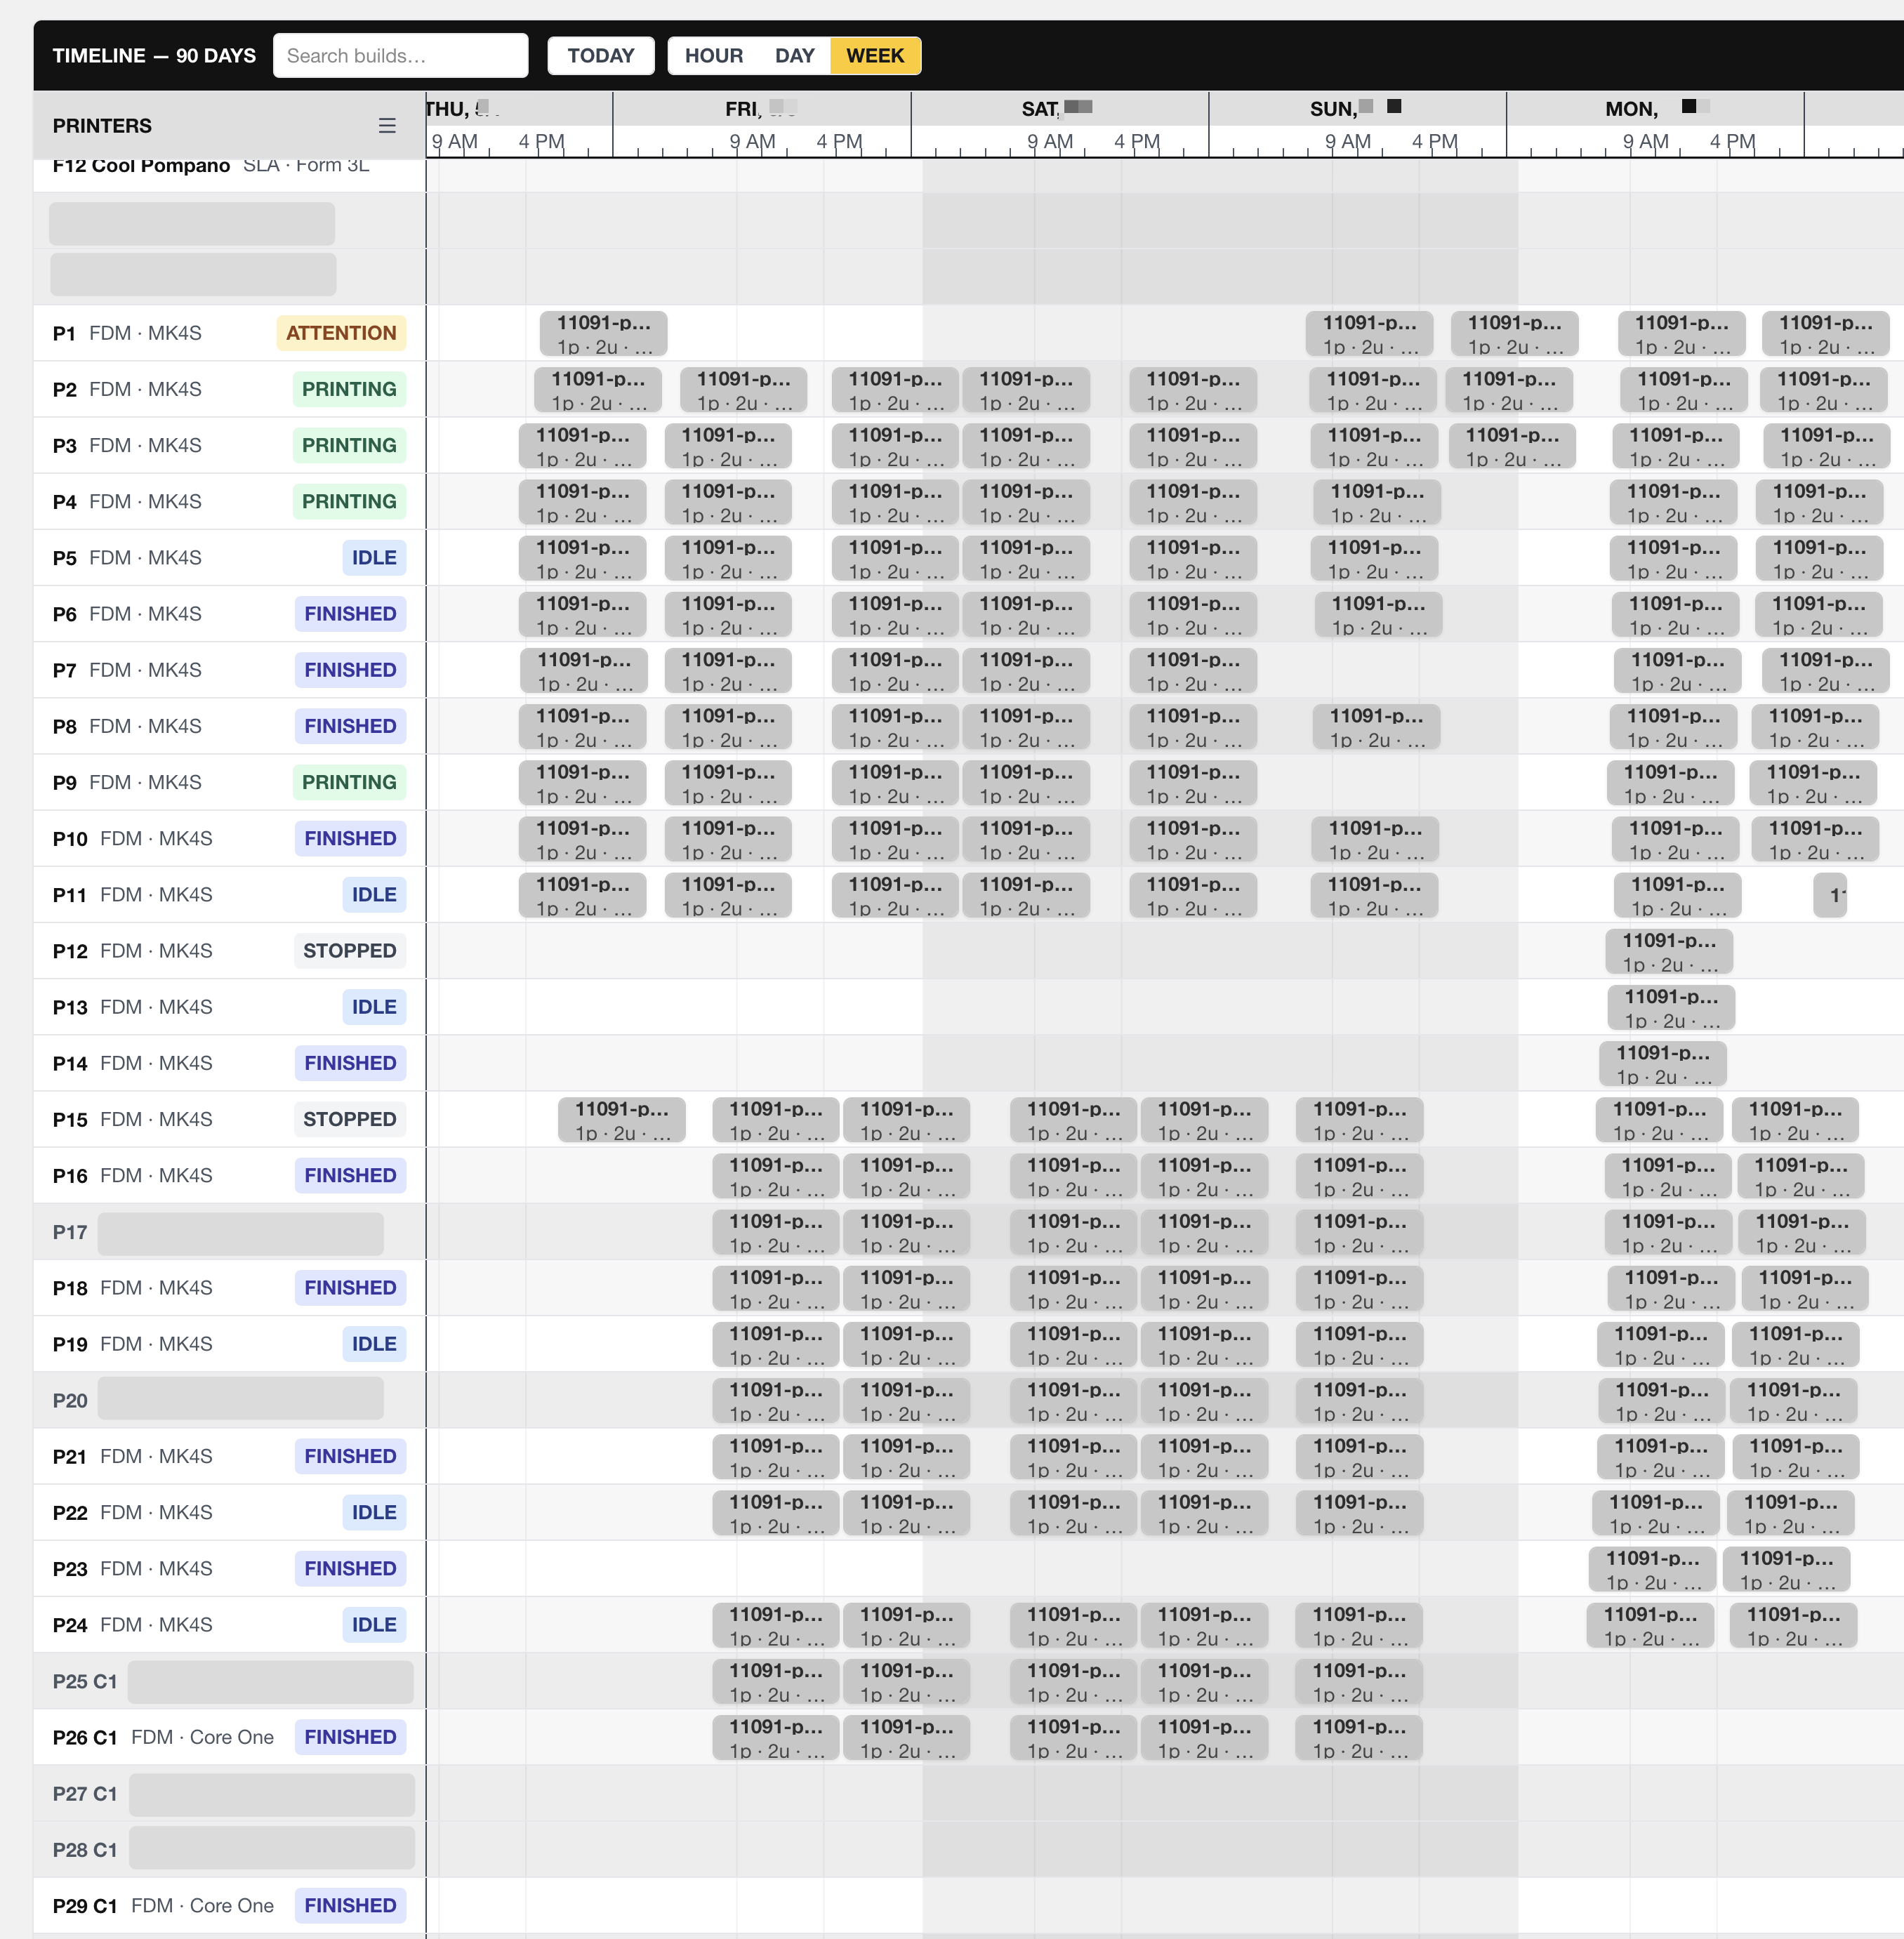Viewport: 1904px width, 1939px height.
Task: Select the WEEK view tab
Action: 875,56
